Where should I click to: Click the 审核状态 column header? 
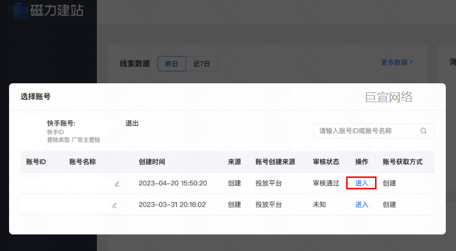[326, 162]
